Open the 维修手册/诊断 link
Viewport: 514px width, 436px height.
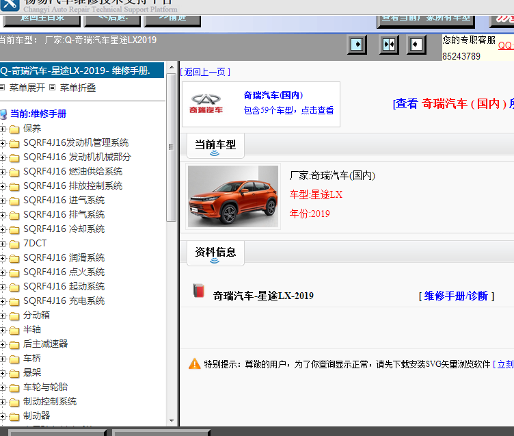coord(457,296)
